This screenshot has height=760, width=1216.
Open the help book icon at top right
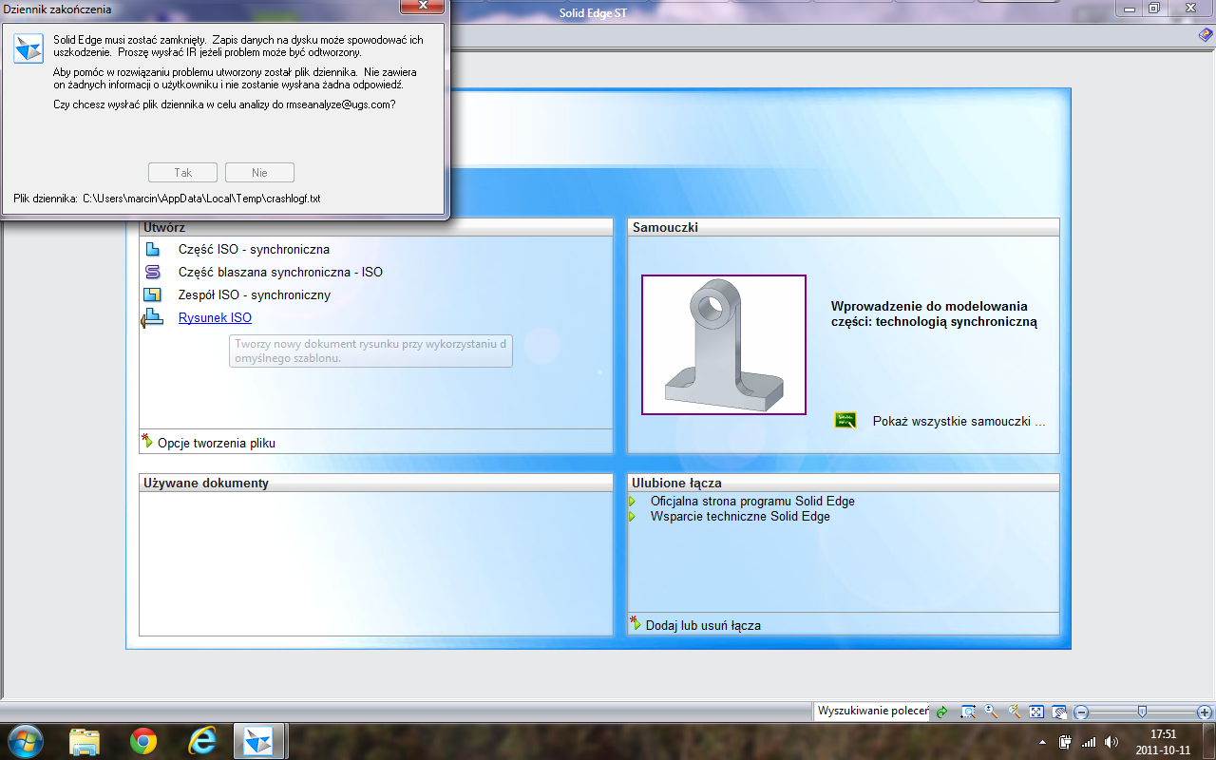coord(1206,34)
